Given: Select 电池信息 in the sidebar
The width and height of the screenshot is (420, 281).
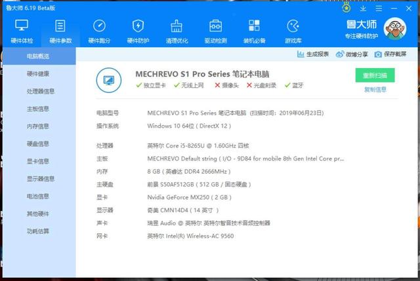Looking at the screenshot, I should click(38, 197).
